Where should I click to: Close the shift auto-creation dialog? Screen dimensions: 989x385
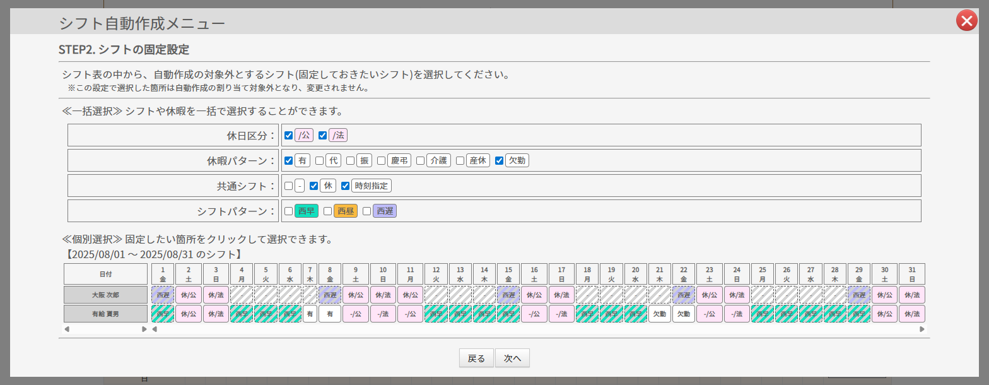coord(966,21)
